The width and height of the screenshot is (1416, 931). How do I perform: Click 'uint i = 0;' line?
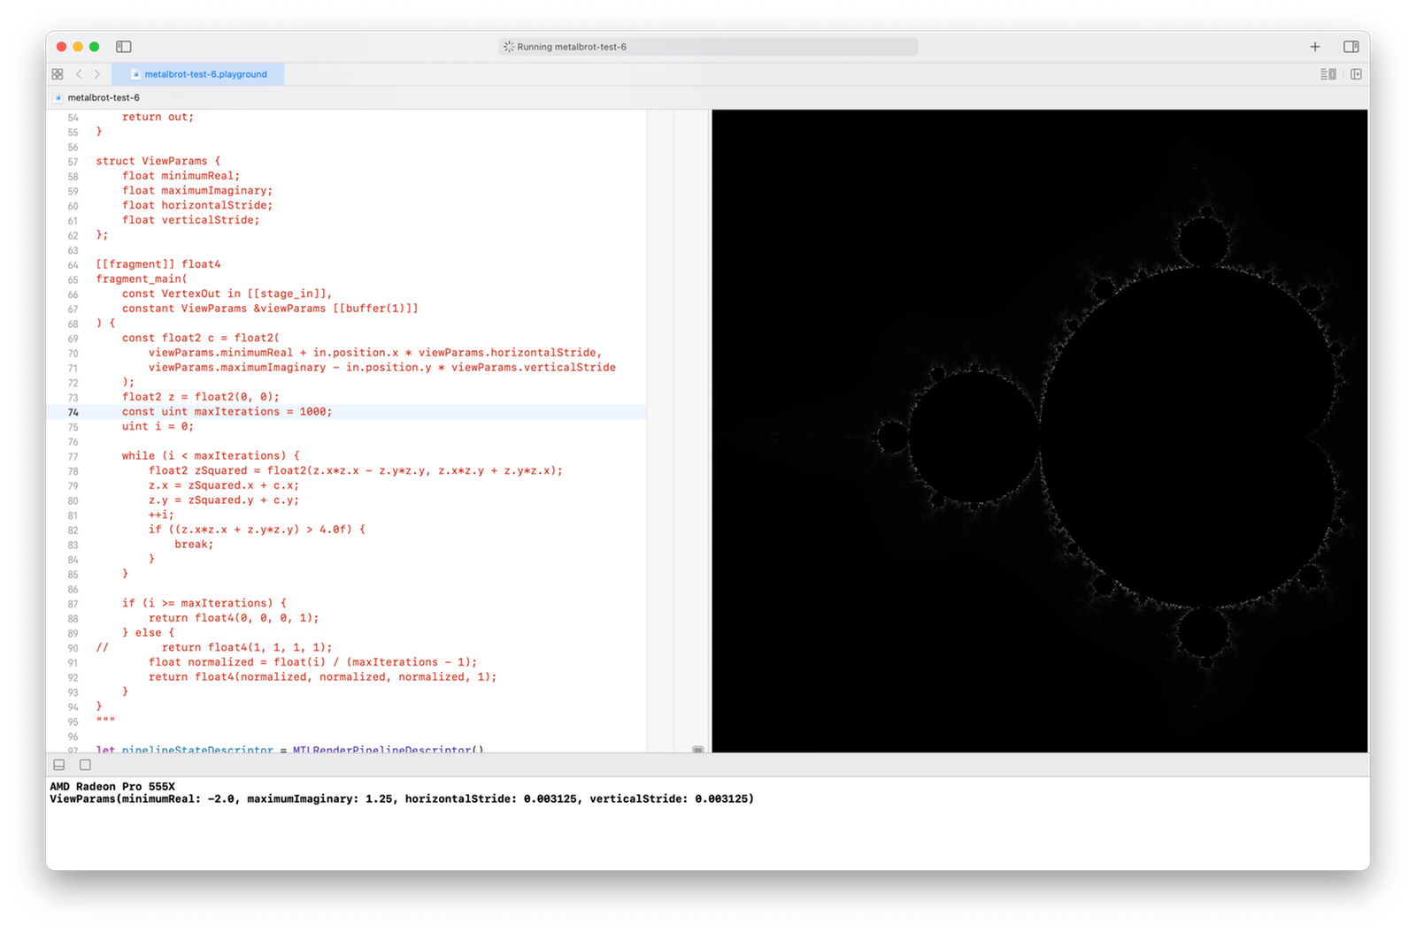[x=158, y=426]
